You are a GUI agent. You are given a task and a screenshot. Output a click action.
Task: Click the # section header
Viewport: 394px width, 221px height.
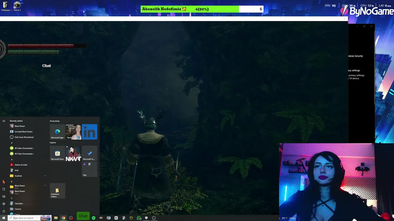[x=12, y=143]
